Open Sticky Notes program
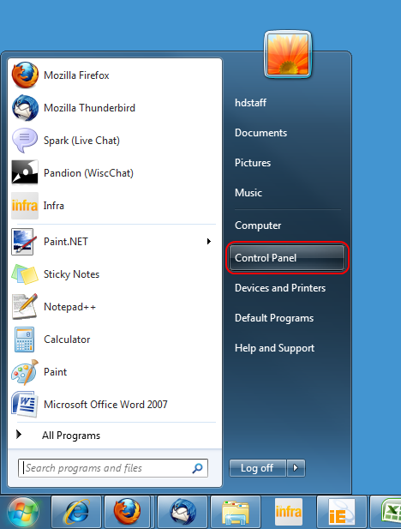 click(115, 274)
